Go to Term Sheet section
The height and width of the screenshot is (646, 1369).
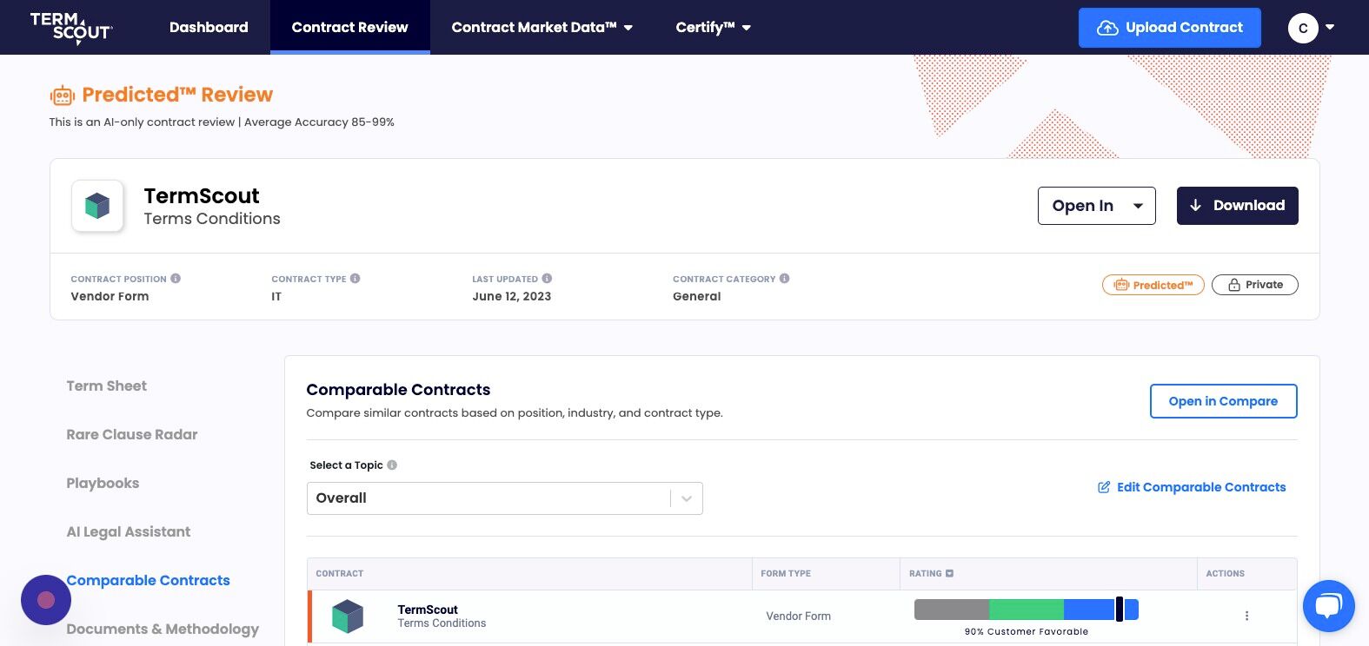(x=107, y=386)
